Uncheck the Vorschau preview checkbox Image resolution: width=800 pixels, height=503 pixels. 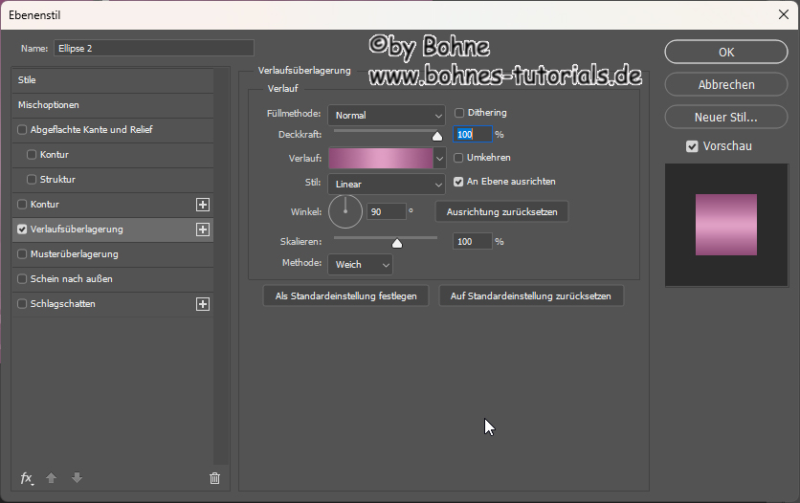point(692,146)
